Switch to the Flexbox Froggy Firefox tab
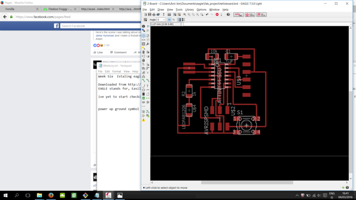The width and height of the screenshot is (356, 200). point(60,9)
